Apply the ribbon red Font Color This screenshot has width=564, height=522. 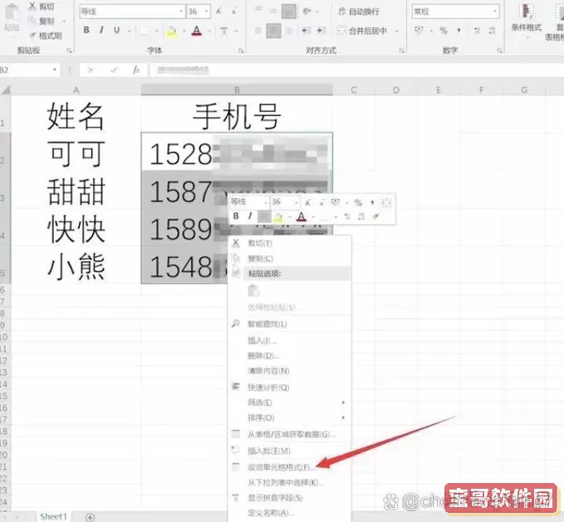click(x=196, y=31)
